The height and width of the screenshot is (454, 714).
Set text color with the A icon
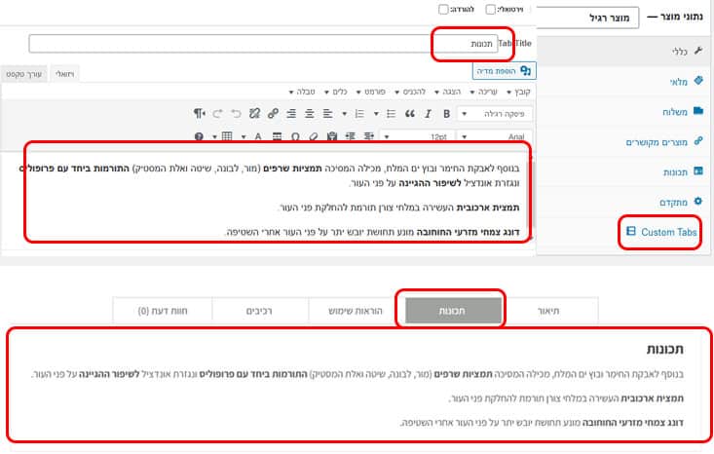point(258,136)
